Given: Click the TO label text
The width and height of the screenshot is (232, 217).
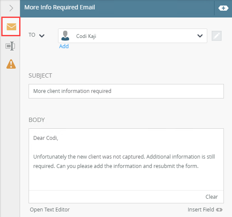Looking at the screenshot, I should 32,35.
